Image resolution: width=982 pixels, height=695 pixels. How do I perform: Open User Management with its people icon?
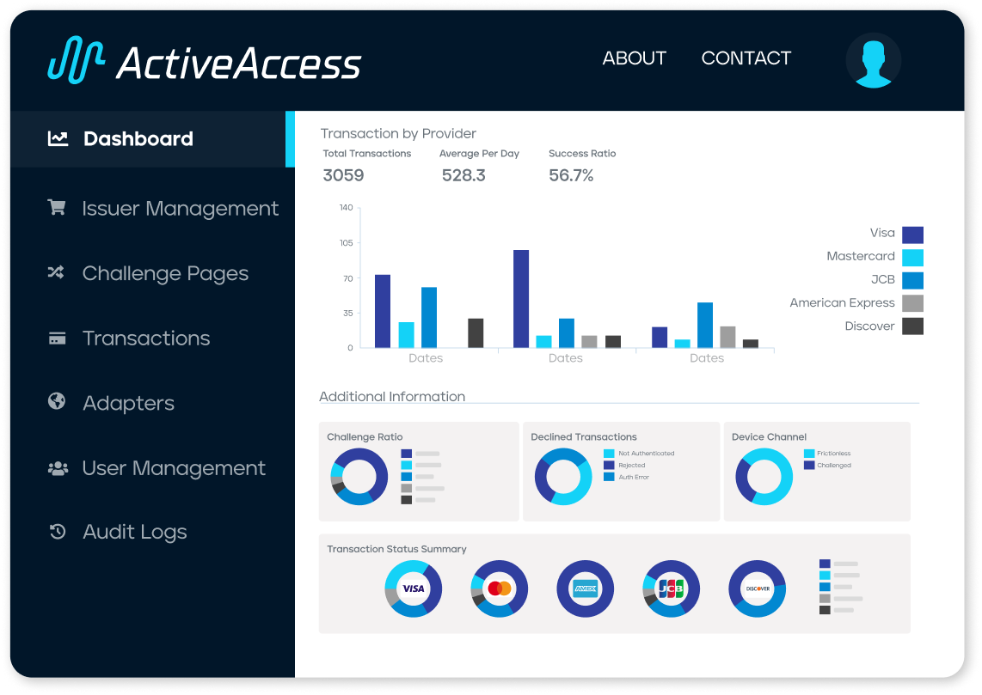coord(56,466)
